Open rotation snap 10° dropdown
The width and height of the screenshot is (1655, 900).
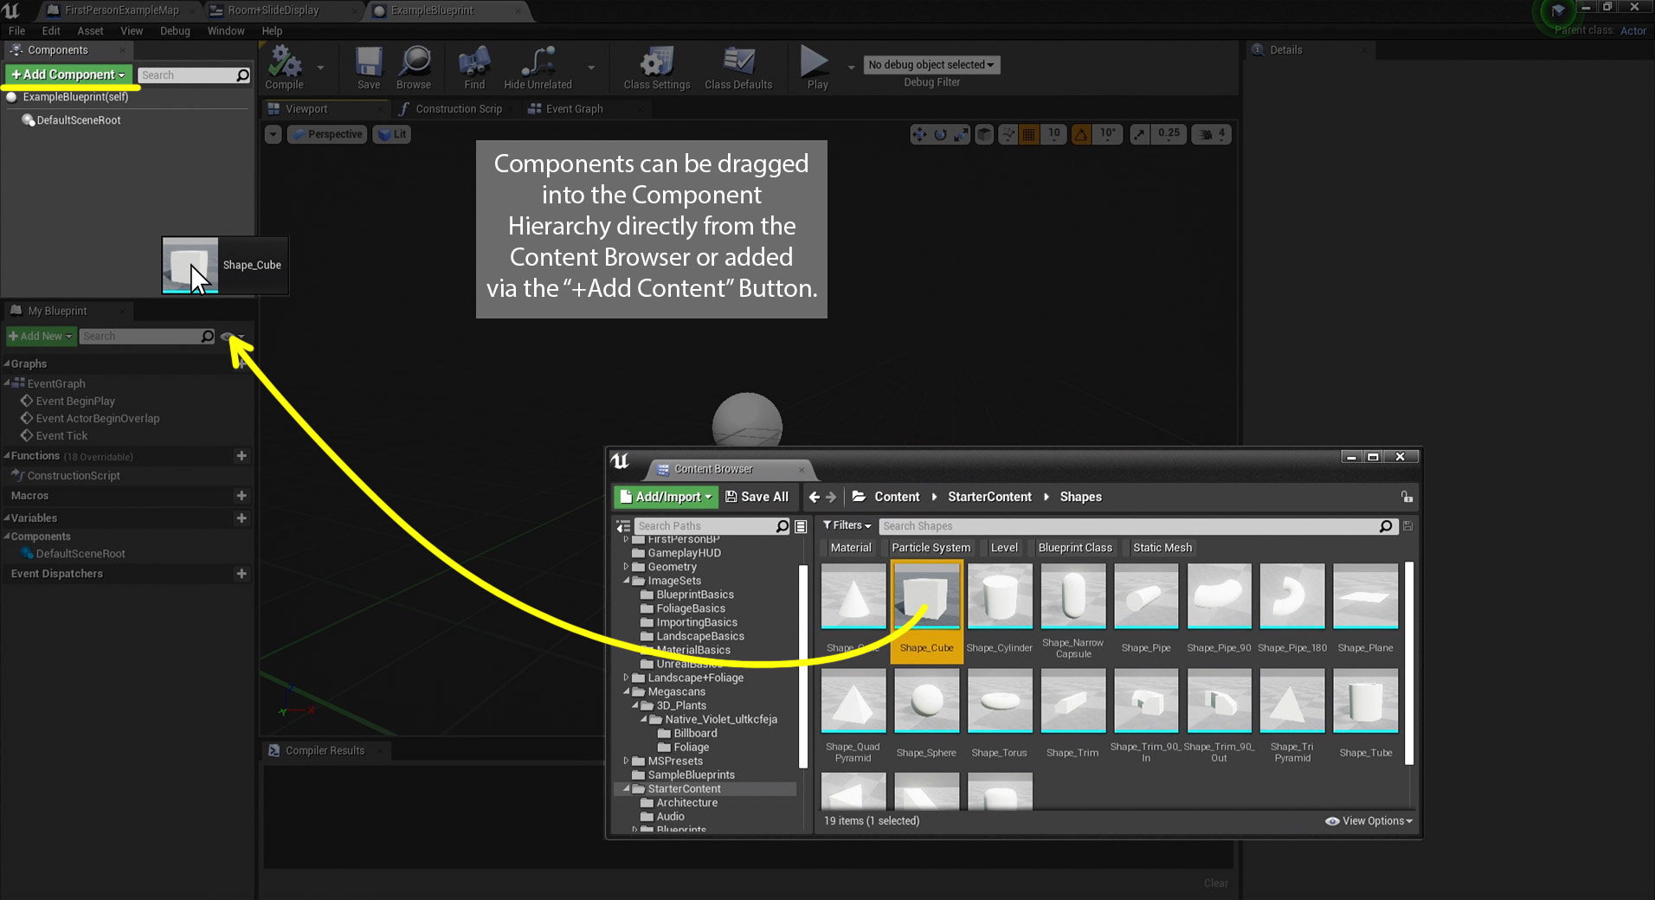click(x=1108, y=134)
